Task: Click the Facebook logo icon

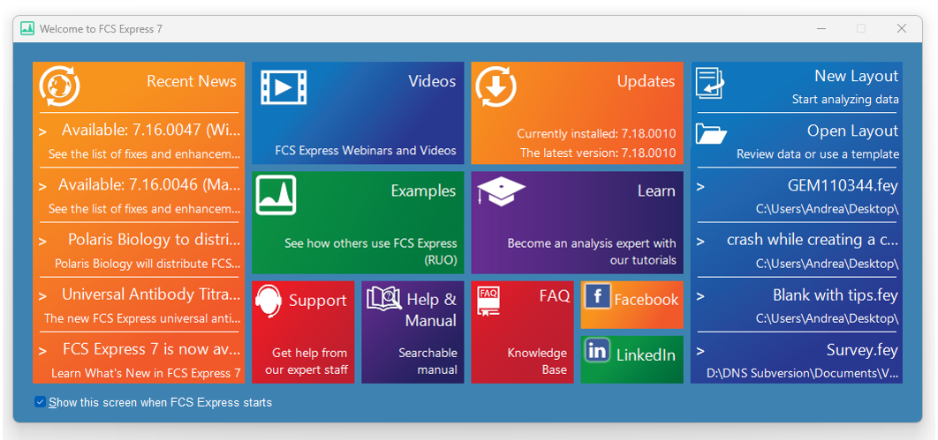Action: click(x=597, y=297)
